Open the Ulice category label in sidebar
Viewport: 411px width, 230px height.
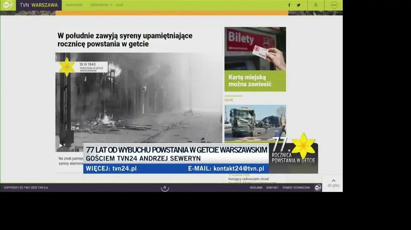pos(228,100)
